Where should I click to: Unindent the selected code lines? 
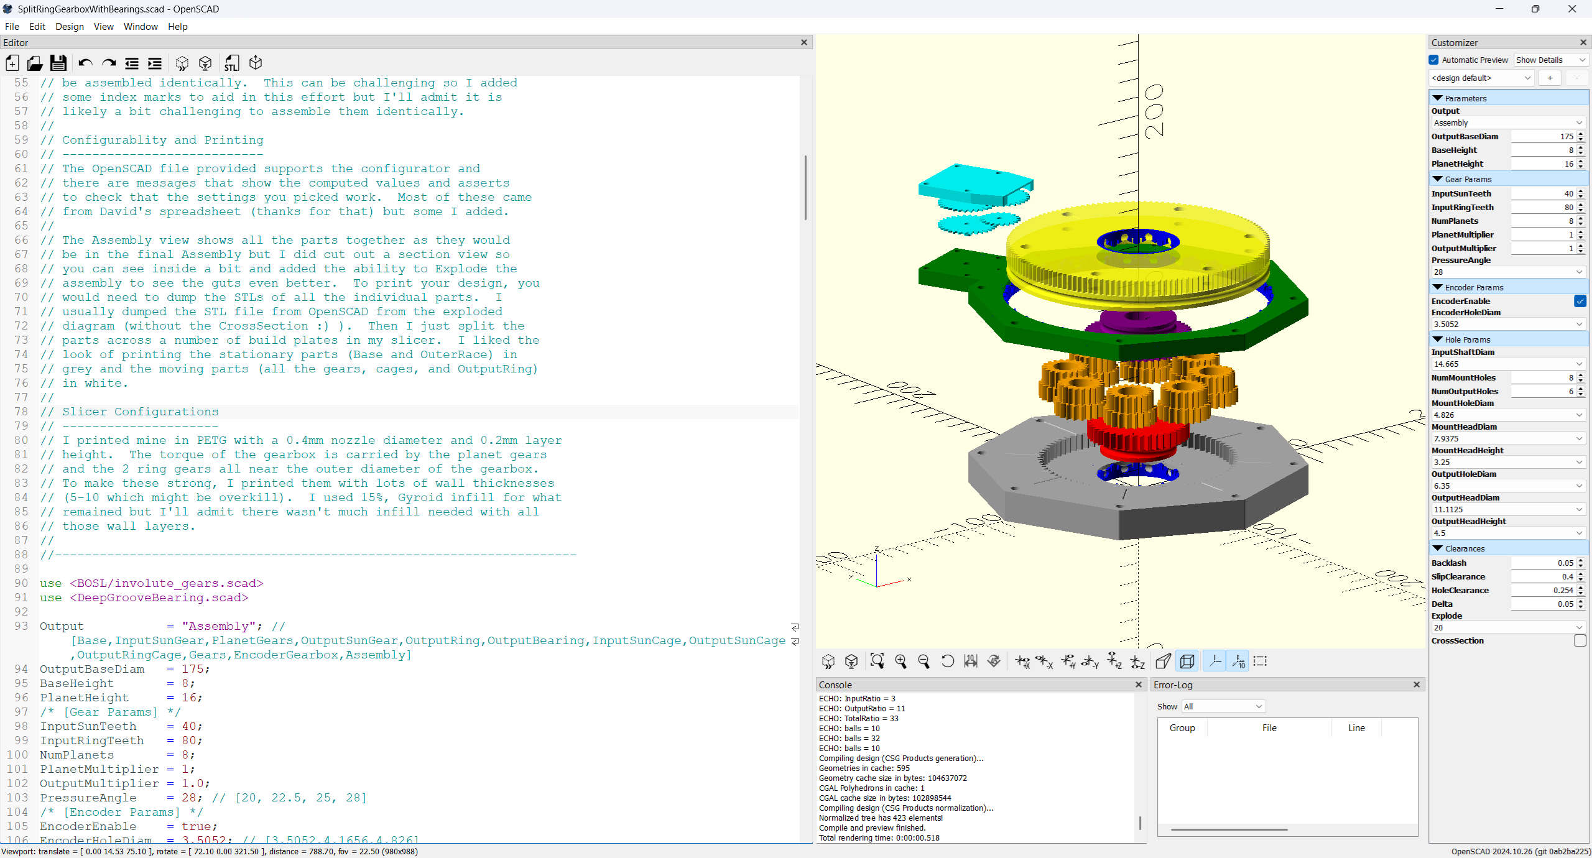coord(132,63)
